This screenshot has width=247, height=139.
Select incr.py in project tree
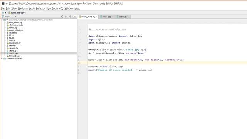12,41
